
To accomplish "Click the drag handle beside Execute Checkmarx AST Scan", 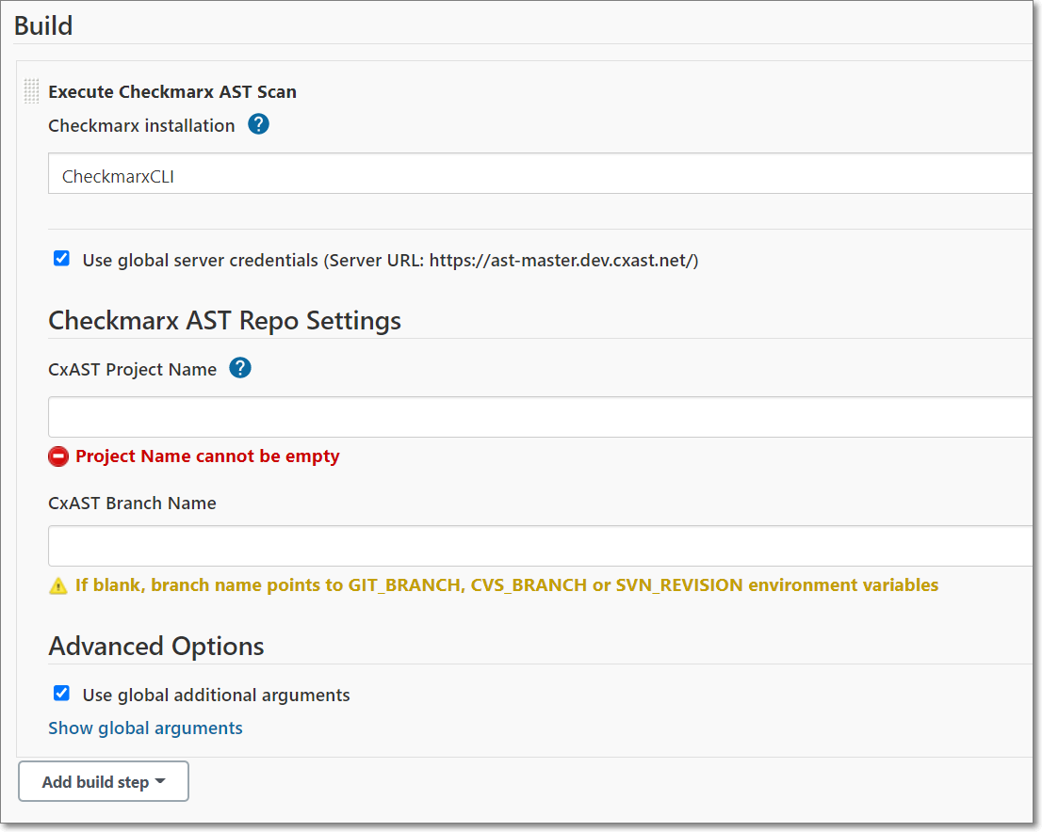I will [31, 91].
